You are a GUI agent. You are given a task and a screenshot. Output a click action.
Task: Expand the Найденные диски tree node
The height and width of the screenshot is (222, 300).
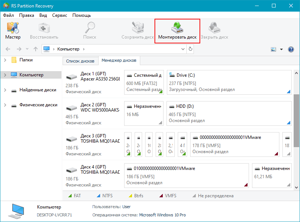(5, 90)
